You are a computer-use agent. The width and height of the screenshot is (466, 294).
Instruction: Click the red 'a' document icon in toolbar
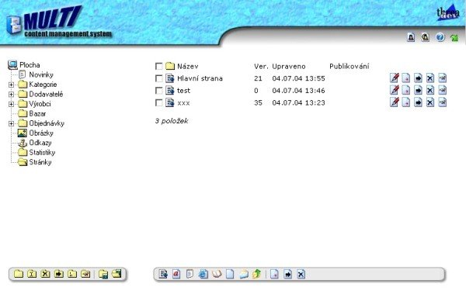176,274
